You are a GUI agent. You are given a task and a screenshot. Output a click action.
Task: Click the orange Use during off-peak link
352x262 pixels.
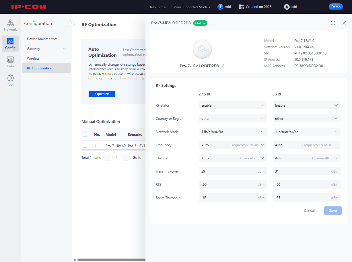pyautogui.click(x=133, y=78)
